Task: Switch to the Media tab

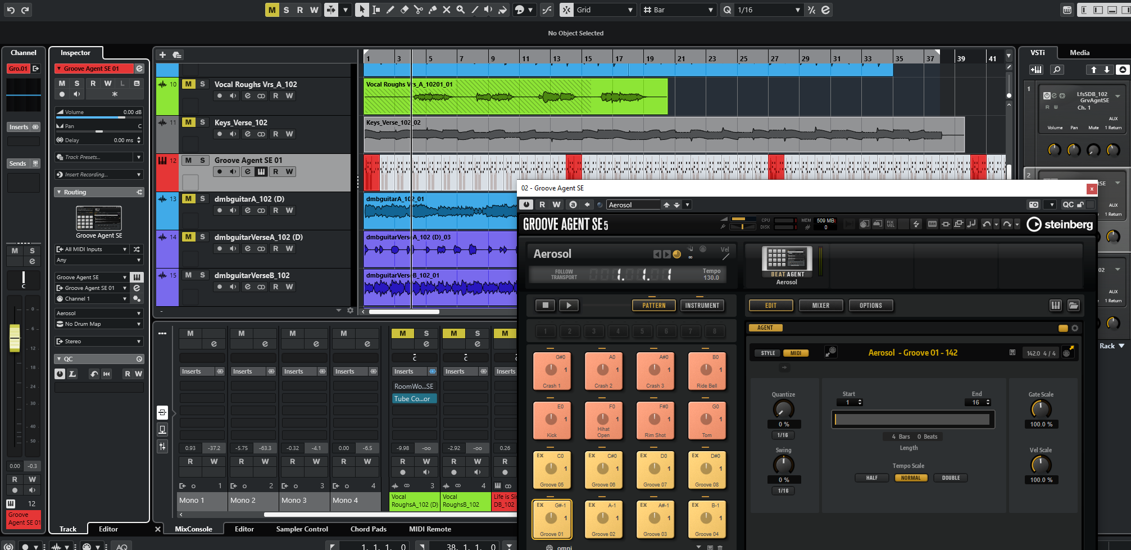Action: (1079, 53)
